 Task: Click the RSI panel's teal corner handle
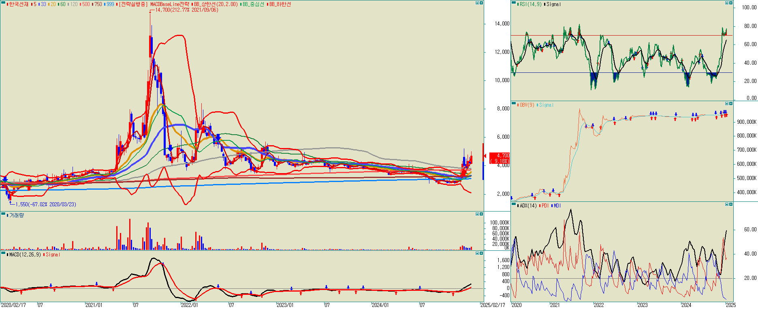pos(514,3)
